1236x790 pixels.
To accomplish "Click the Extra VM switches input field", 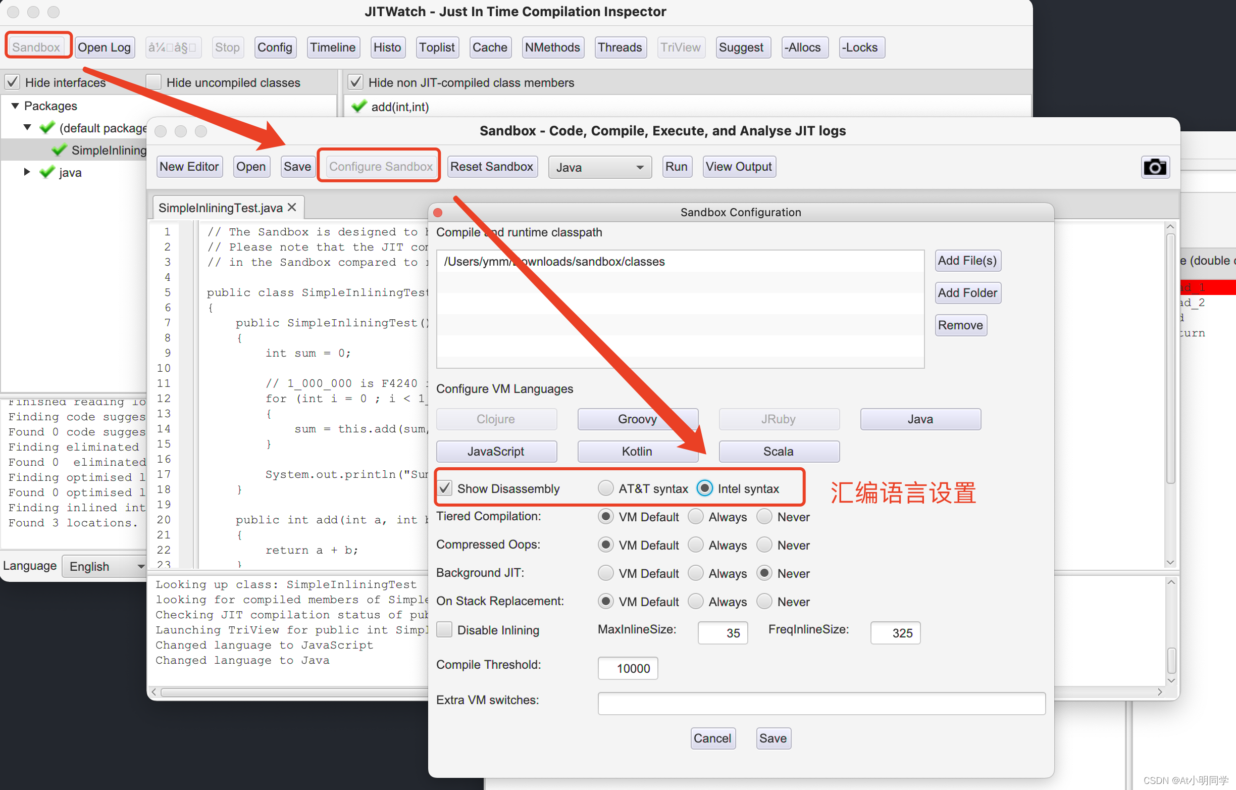I will (821, 704).
